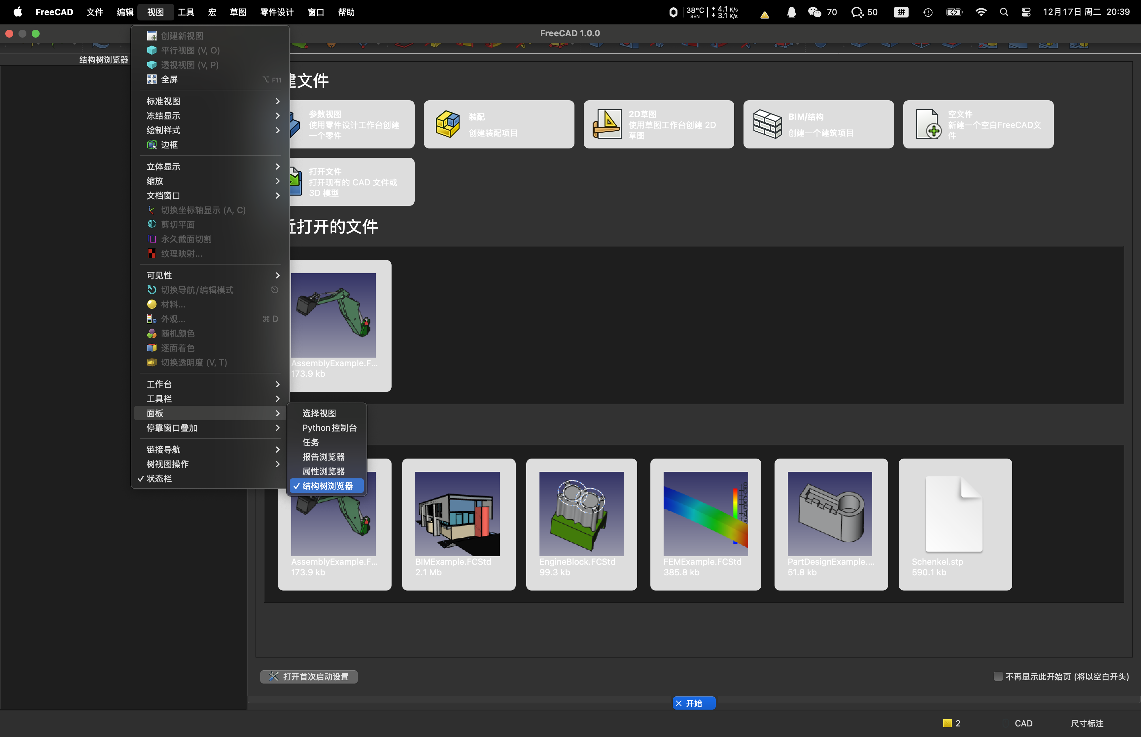Open the 树视图操作 submenu entry
The height and width of the screenshot is (737, 1141).
pos(209,464)
